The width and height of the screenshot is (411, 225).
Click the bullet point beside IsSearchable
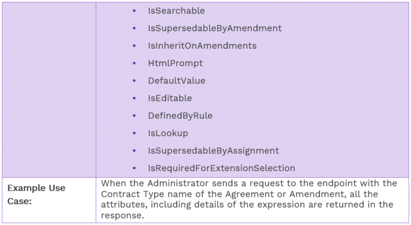coord(135,11)
